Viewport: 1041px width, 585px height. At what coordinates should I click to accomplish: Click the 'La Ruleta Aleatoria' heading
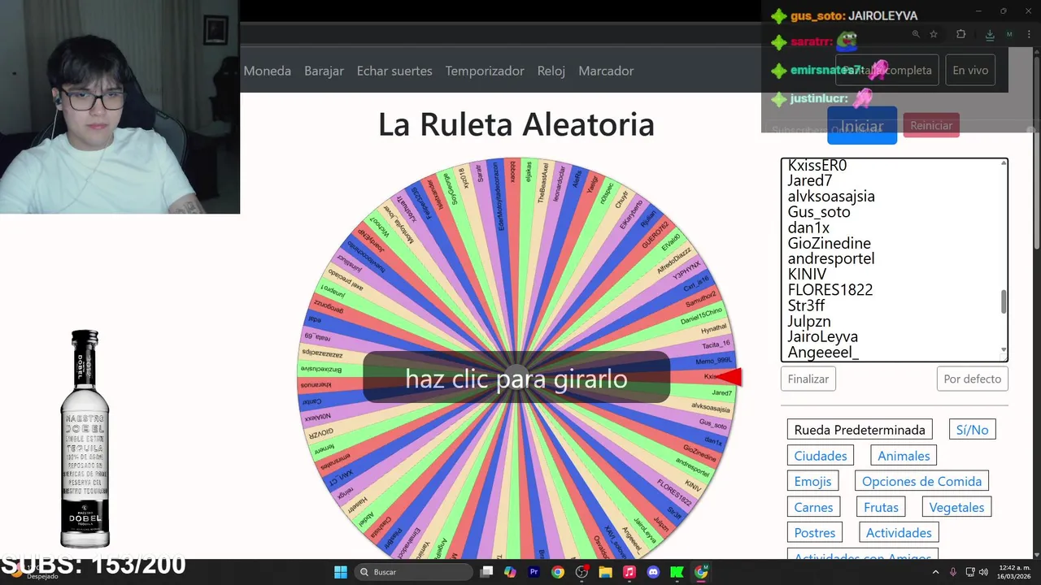[x=516, y=124]
